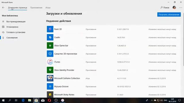The height and width of the screenshot is (103, 184).
Task: Click the Средство 3D-просмотра cube icon
Action: [x=50, y=54]
